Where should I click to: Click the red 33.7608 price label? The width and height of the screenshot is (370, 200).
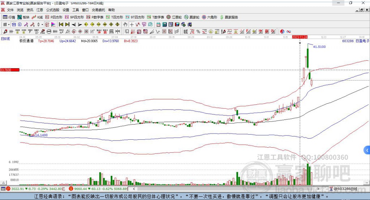pyautogui.click(x=10, y=70)
